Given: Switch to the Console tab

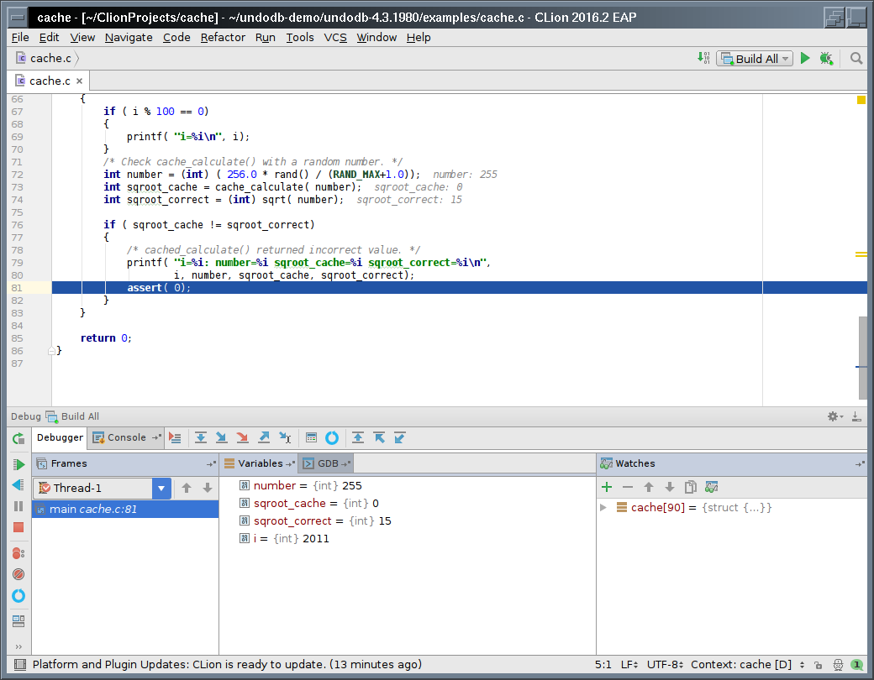Looking at the screenshot, I should 127,437.
